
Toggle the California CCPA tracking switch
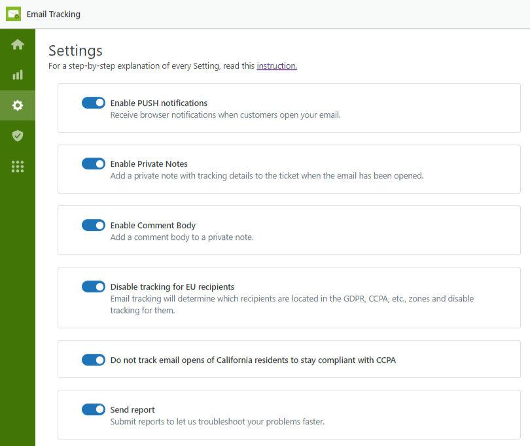[x=94, y=360]
